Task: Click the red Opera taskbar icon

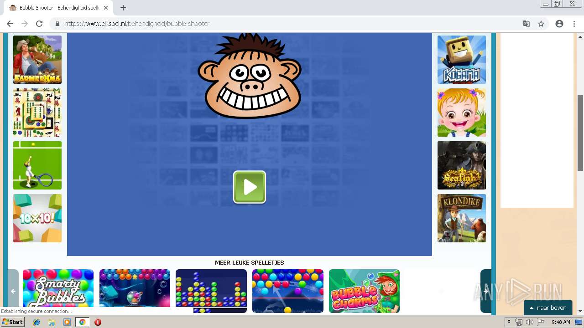Action: tap(98, 322)
